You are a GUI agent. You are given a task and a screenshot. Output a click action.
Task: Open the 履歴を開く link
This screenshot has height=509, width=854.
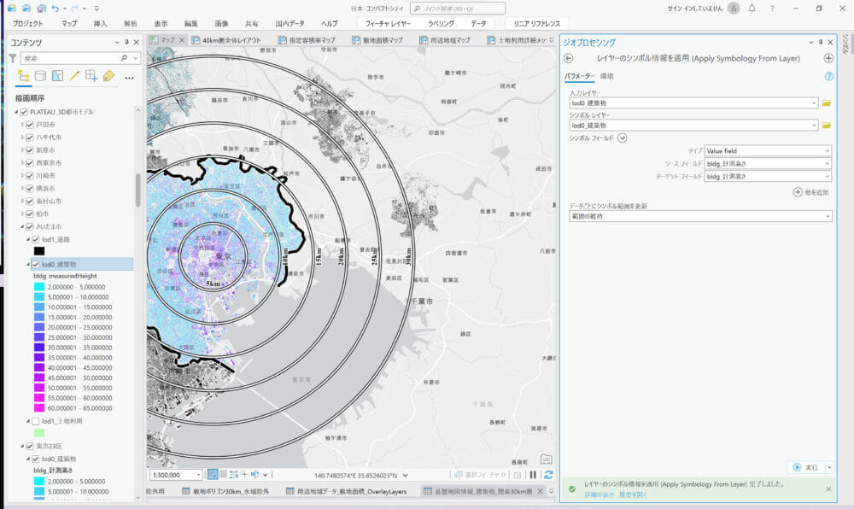[634, 494]
